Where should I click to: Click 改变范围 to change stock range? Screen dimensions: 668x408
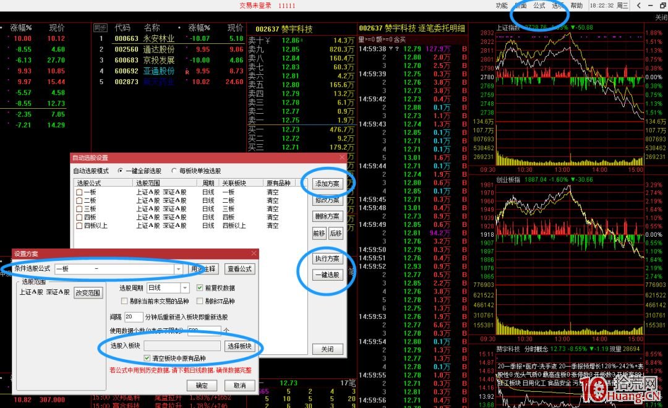tap(89, 293)
